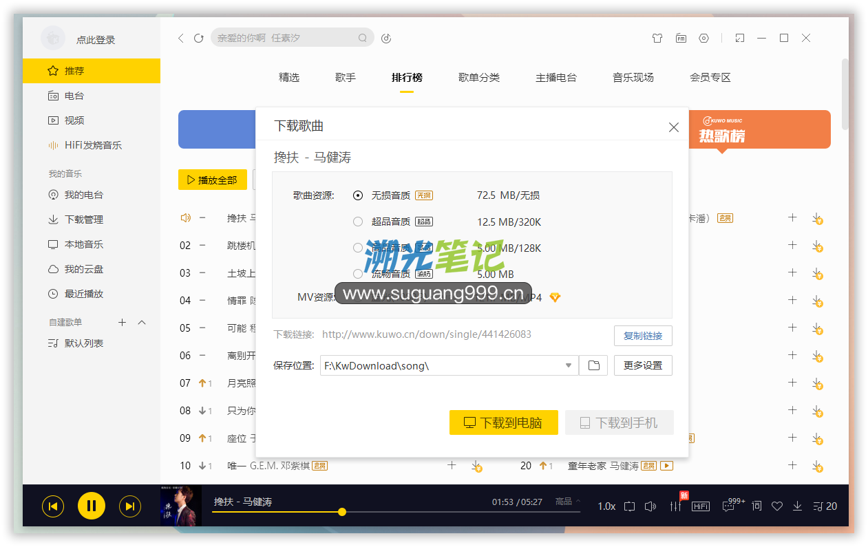Download 唯一 G.E.M. 邓紫棋 via its row icon
The width and height of the screenshot is (868, 547).
(x=476, y=466)
